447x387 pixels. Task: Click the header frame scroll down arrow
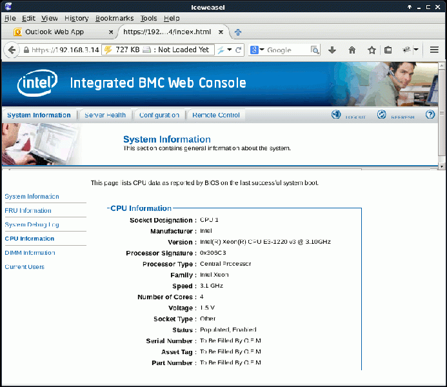[441, 166]
